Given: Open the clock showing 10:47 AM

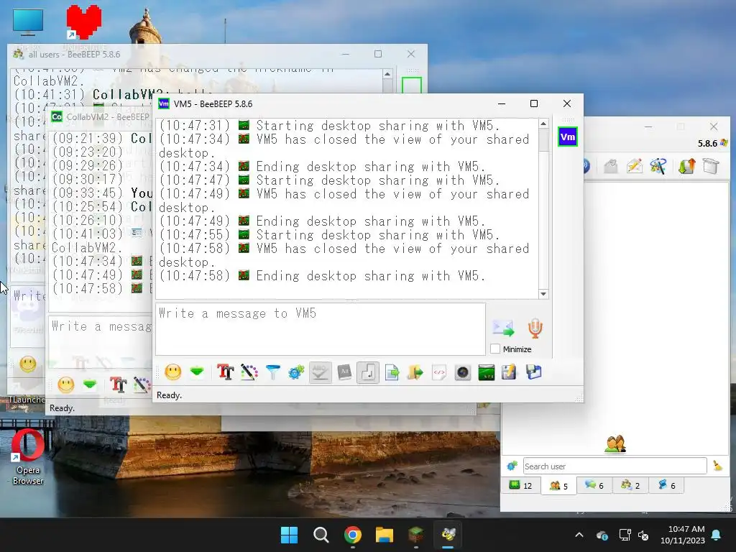Looking at the screenshot, I should [x=683, y=535].
